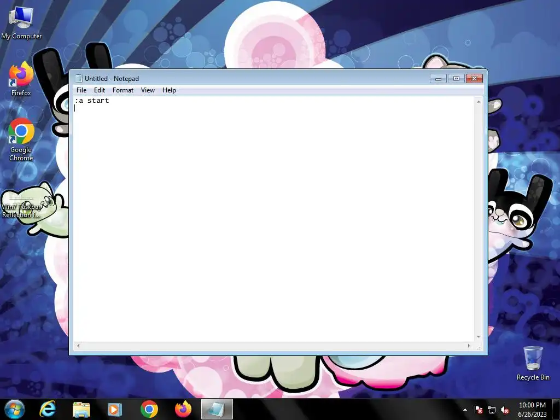Open Windows Explorer folder from taskbar
The image size is (560, 420).
pos(81,409)
